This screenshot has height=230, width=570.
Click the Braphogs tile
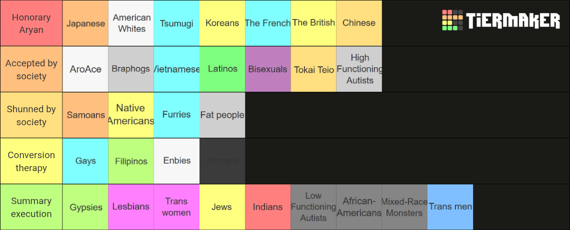[131, 69]
